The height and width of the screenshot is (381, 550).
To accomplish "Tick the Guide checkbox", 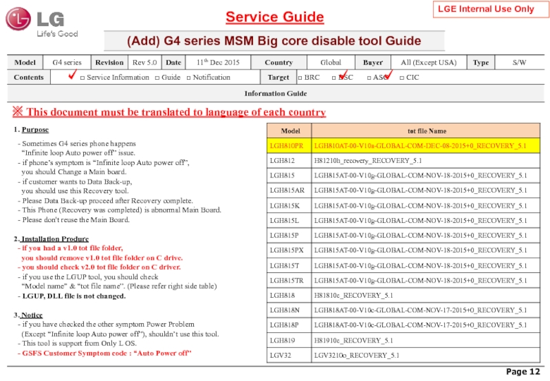I will [157, 78].
